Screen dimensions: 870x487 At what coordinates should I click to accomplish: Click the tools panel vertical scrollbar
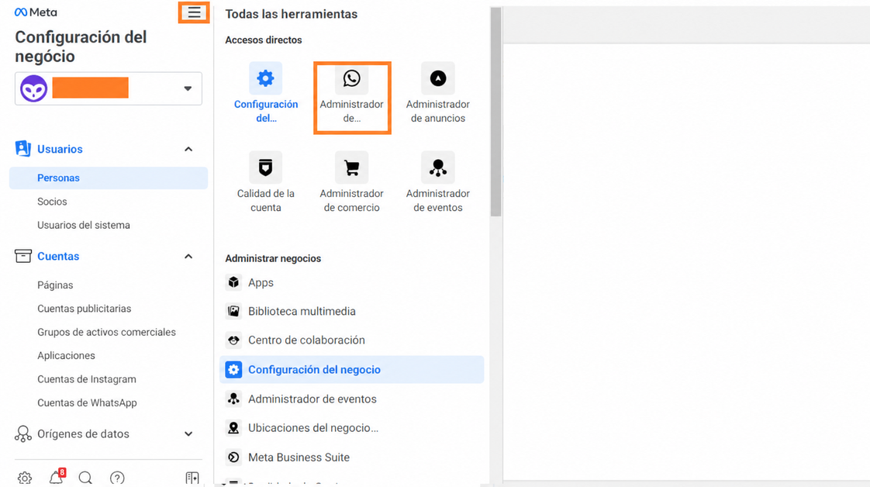tap(495, 112)
